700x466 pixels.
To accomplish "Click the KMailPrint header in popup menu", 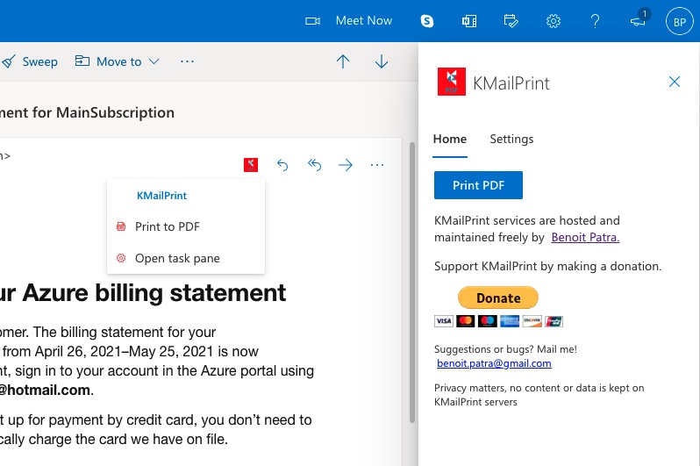I will 161,196.
